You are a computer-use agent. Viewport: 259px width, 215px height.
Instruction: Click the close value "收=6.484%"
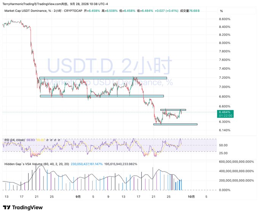[145, 11]
